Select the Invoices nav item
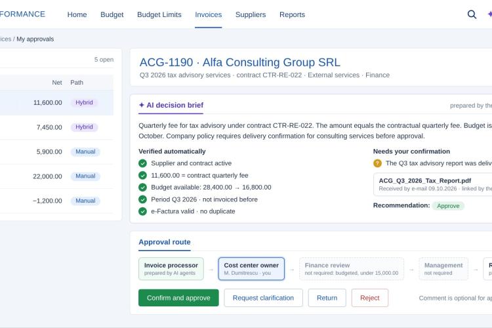492x328 pixels. 209,14
